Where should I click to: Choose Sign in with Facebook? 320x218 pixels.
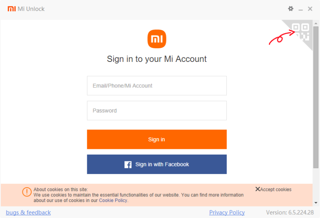click(157, 164)
